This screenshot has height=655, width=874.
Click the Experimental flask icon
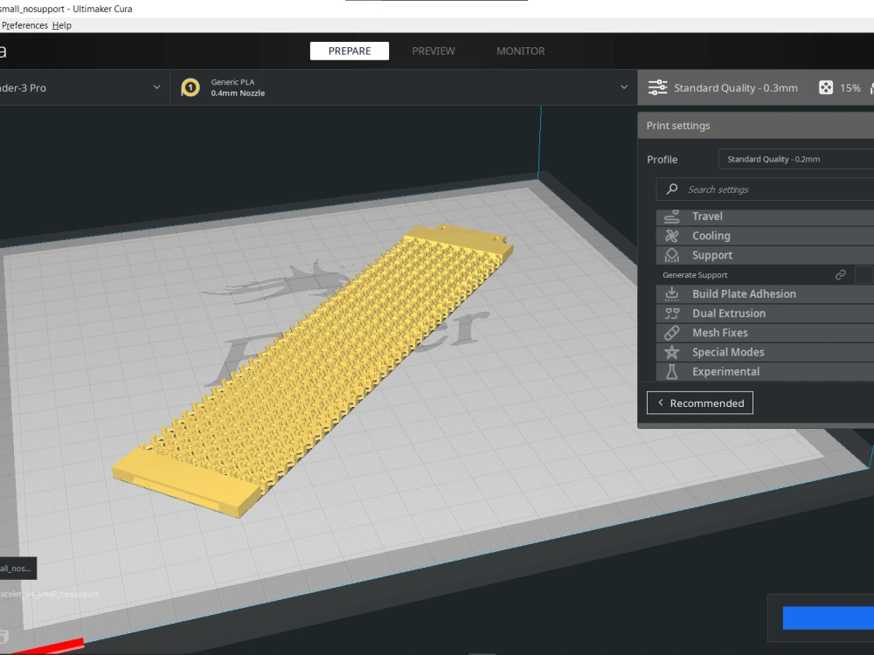coord(671,371)
